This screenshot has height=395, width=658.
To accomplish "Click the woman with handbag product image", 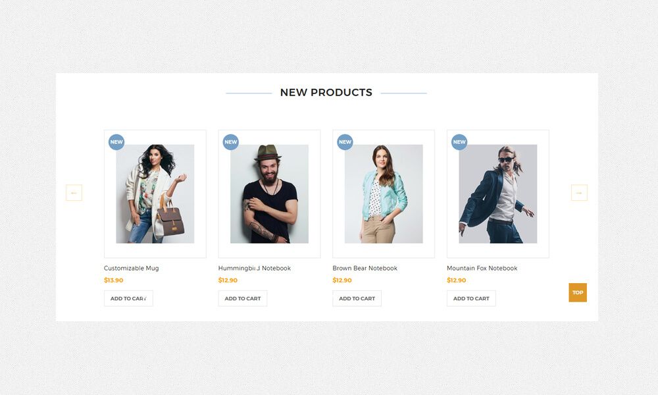I will (x=155, y=194).
